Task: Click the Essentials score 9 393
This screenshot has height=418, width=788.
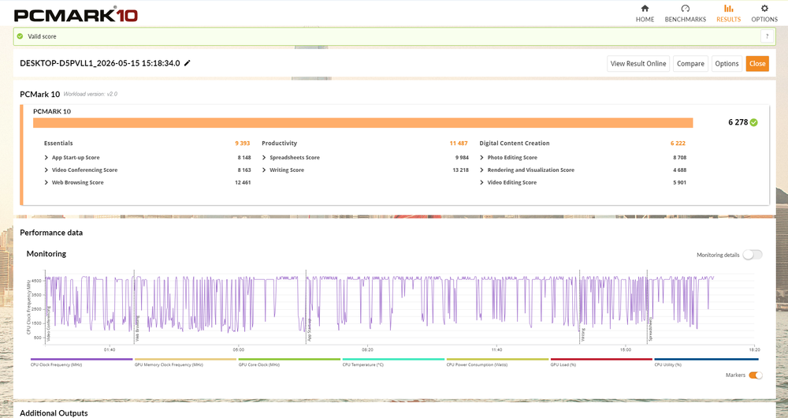Action: point(242,144)
